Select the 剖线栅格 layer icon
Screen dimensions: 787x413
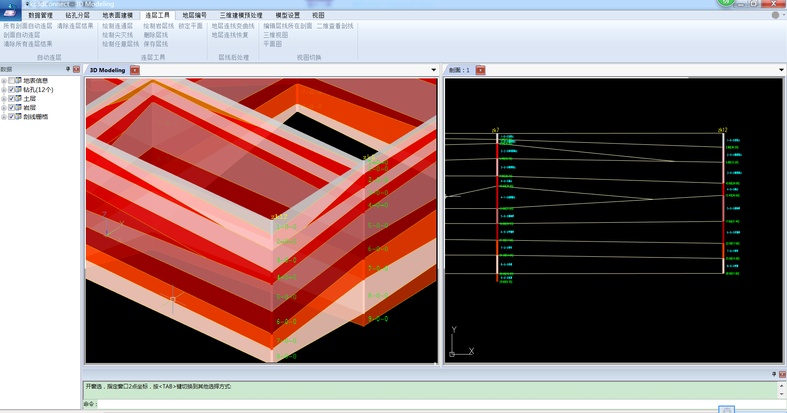pyautogui.click(x=18, y=116)
